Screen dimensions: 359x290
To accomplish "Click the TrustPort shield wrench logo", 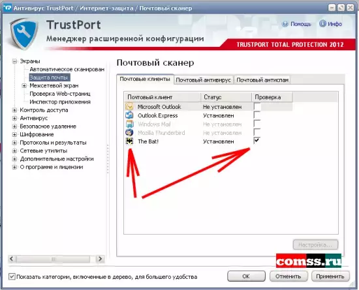I will pos(24,34).
